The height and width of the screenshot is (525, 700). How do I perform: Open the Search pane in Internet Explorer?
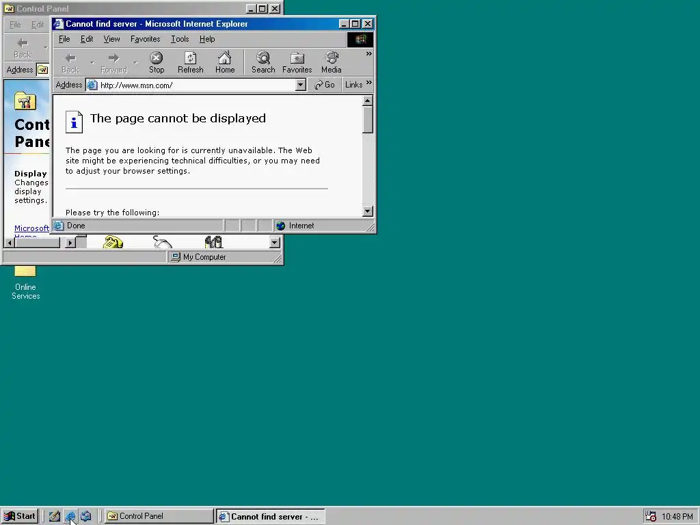click(263, 62)
